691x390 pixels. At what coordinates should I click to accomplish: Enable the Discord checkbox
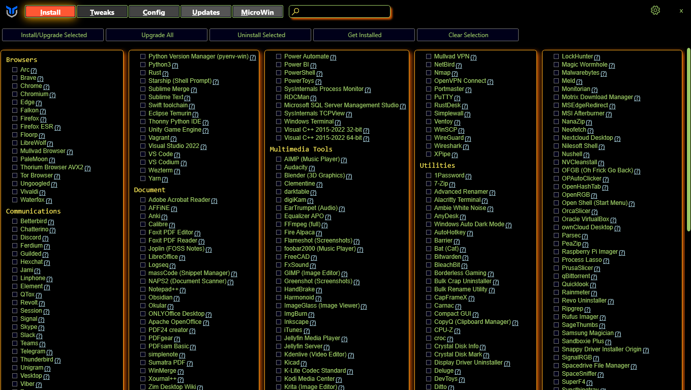click(15, 237)
